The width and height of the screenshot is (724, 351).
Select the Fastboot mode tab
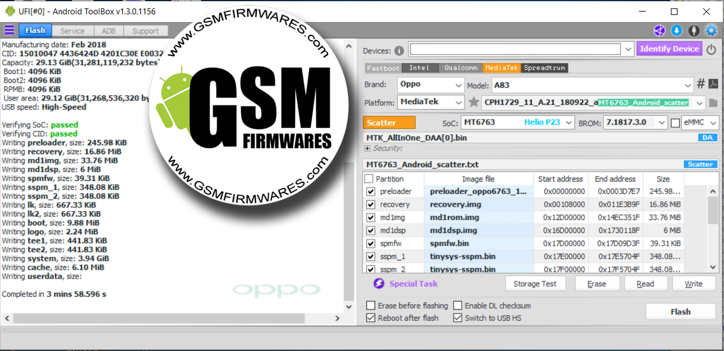coord(383,68)
